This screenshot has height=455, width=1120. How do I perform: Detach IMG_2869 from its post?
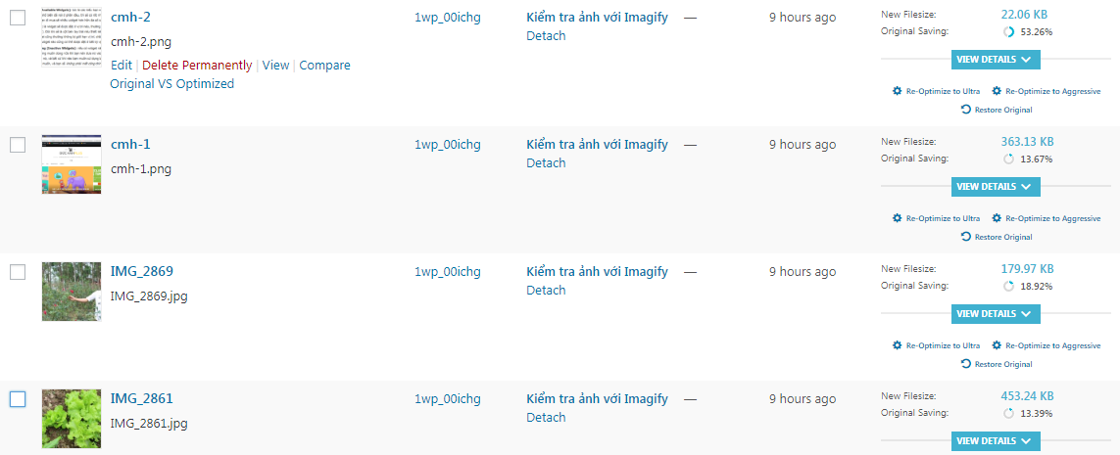(x=546, y=291)
